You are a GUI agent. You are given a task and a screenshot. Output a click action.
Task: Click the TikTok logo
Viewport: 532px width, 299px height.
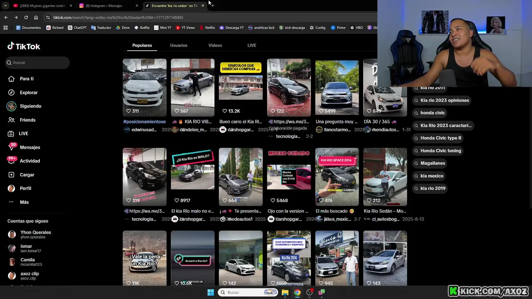point(24,46)
